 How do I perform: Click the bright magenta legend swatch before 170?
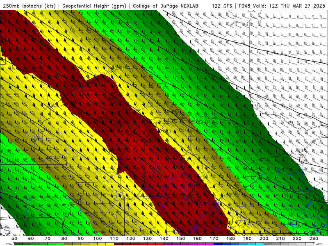210,244
